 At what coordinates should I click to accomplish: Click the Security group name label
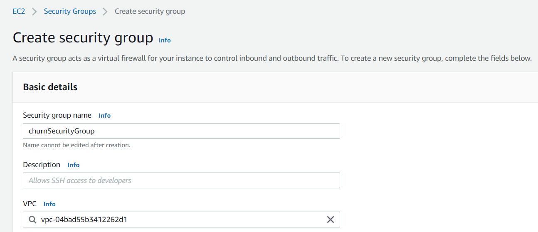(x=57, y=115)
